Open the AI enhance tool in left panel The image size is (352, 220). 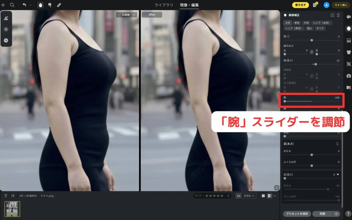click(6, 18)
